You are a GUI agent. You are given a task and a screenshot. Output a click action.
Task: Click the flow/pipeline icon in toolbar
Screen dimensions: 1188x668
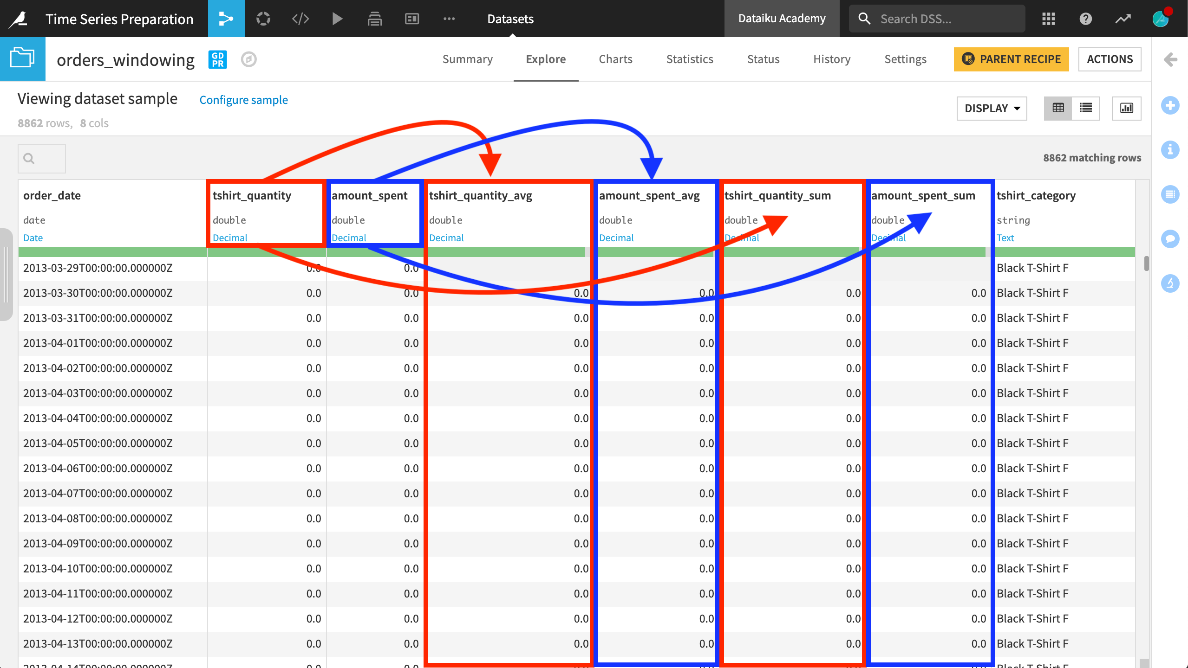[226, 18]
